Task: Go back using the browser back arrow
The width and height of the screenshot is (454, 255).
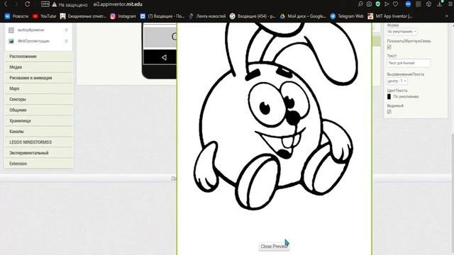Action: [x=6, y=4]
